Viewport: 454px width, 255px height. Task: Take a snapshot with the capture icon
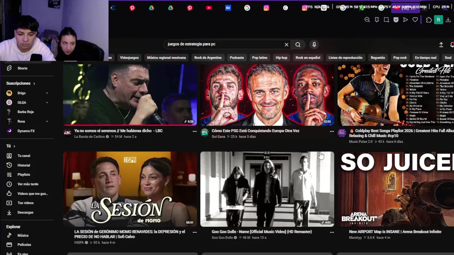[386, 20]
